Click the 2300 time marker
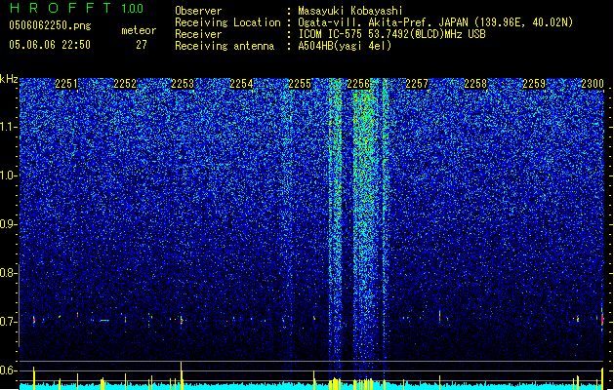This screenshot has width=614, height=390. coord(593,84)
